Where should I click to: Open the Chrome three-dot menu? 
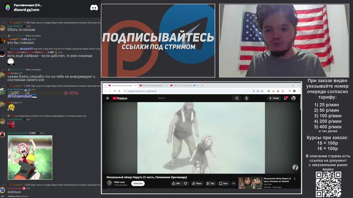(x=299, y=91)
